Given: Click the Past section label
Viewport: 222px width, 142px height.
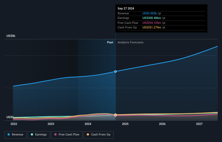Looking at the screenshot, I should coord(110,43).
